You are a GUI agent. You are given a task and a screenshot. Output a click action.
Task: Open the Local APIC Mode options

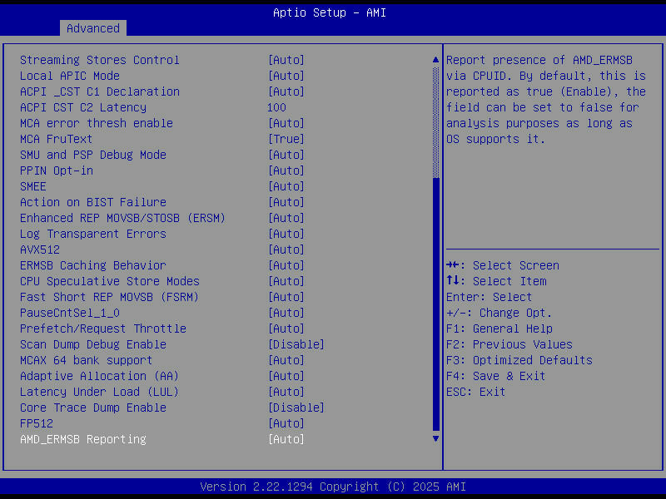pos(80,75)
